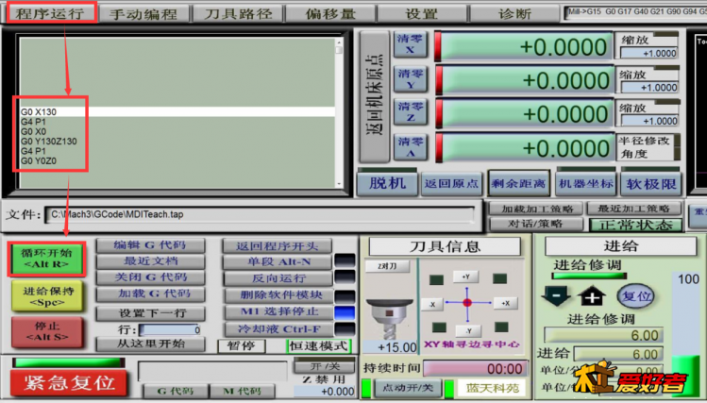Toggle the 脱机 offline button
This screenshot has width=707, height=403.
tap(387, 183)
